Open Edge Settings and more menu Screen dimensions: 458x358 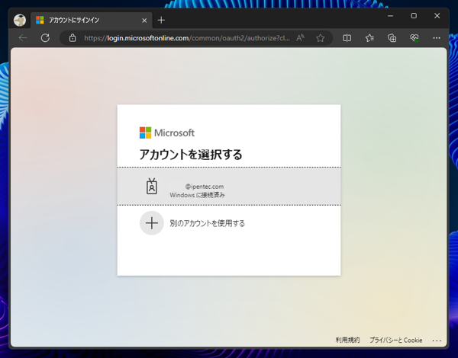coord(437,38)
